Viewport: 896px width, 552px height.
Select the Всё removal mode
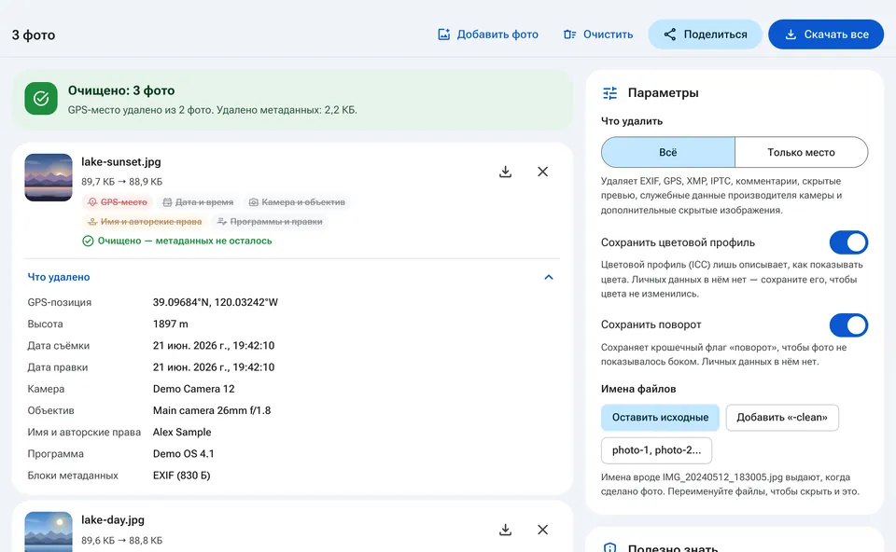coord(668,152)
